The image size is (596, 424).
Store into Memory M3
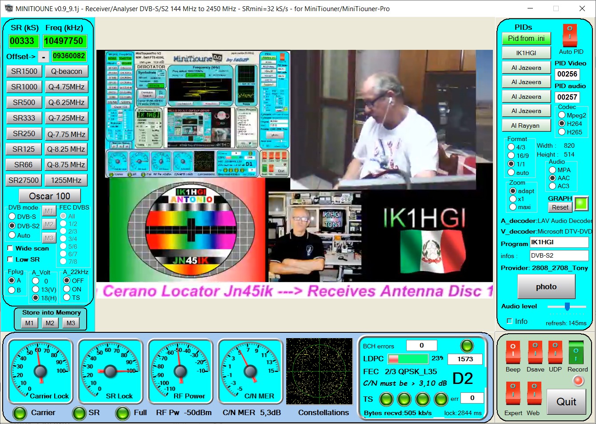[x=71, y=323]
